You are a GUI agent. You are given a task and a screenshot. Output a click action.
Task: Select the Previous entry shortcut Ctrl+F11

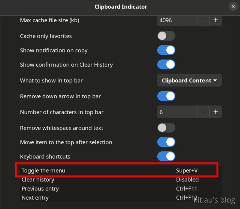click(187, 189)
